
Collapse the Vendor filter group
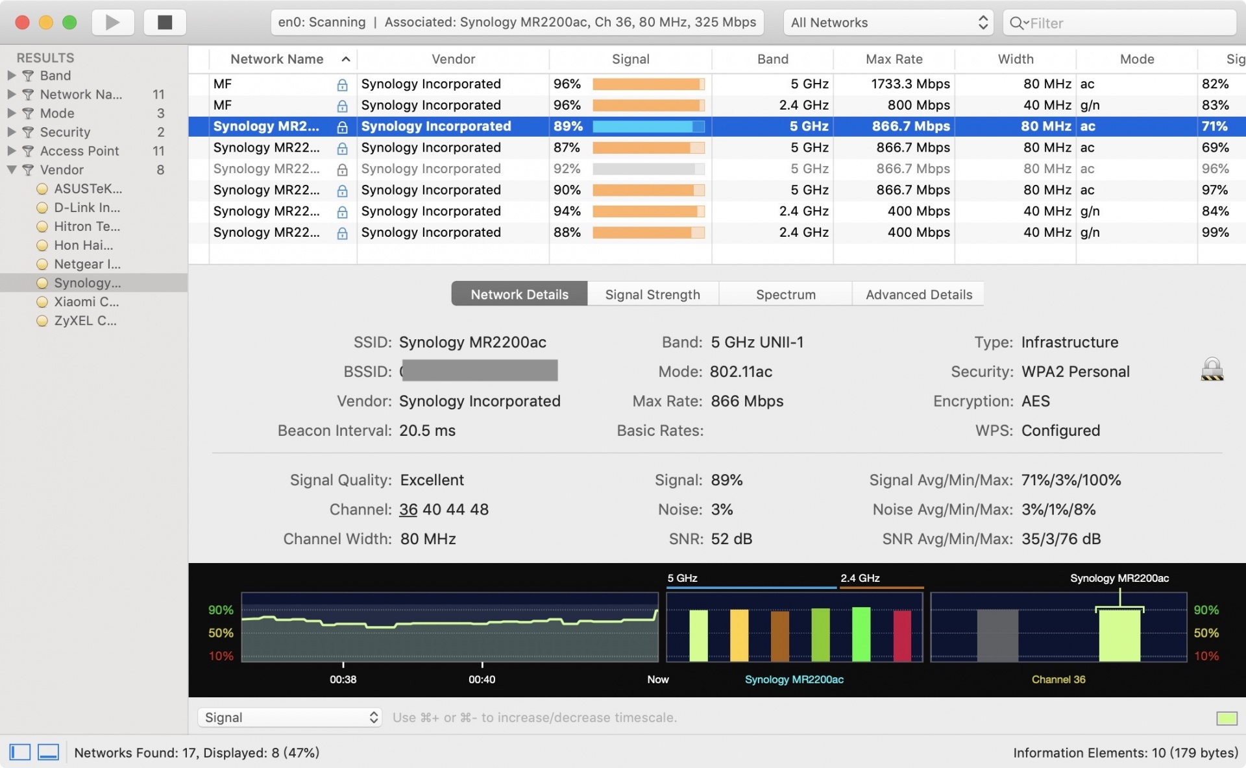(x=11, y=170)
